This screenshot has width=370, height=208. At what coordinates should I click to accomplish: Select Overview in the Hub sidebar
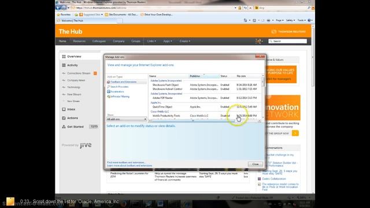coord(80,57)
